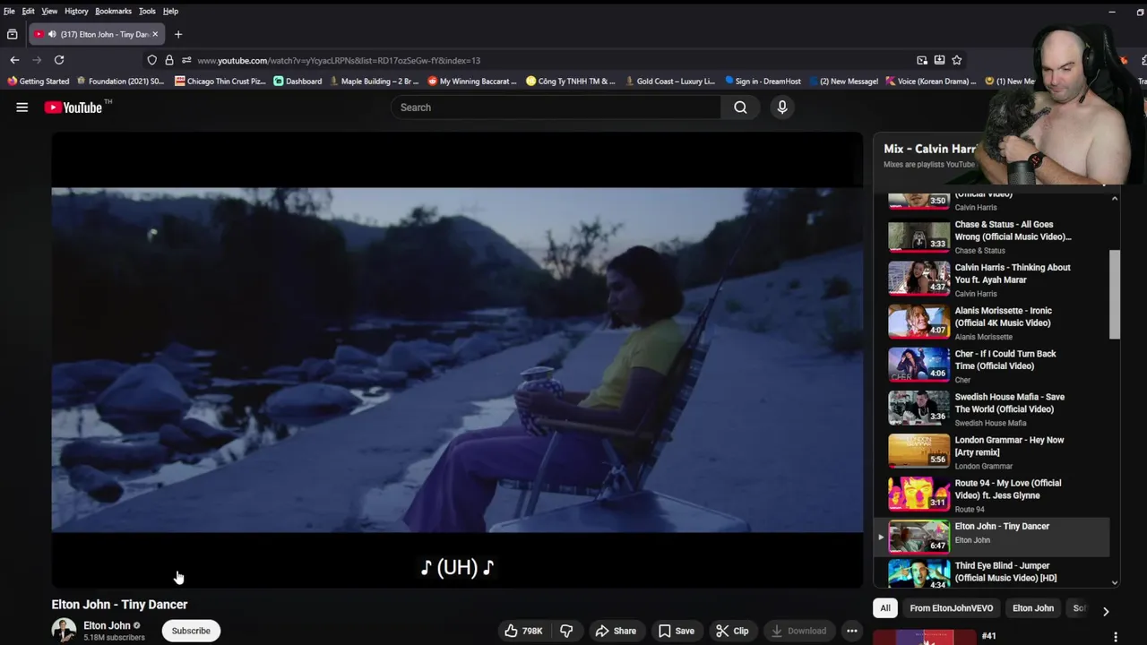Click the video player frame

point(457,360)
